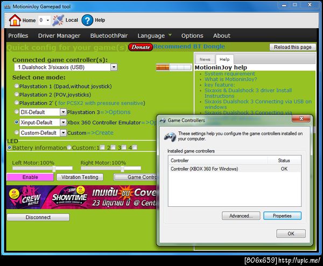The width and height of the screenshot is (323, 266).
Task: Click Properties in Game Controllers dialog
Action: pos(282,216)
